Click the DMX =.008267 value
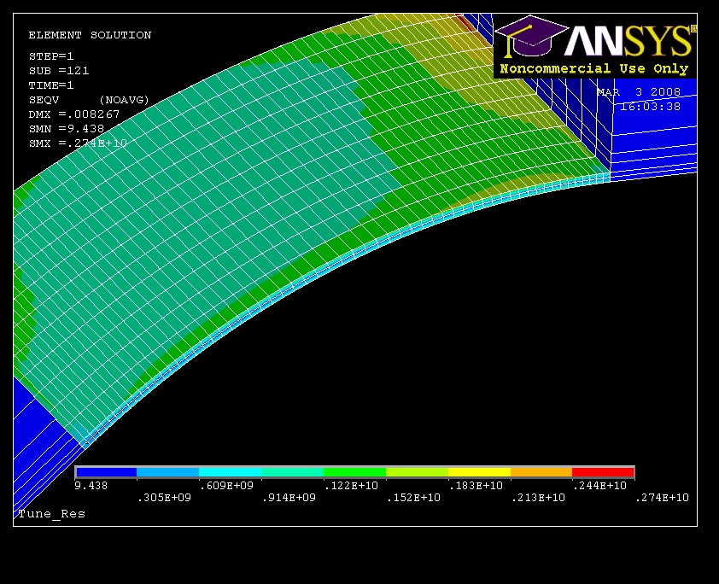This screenshot has width=719, height=584. tap(74, 114)
